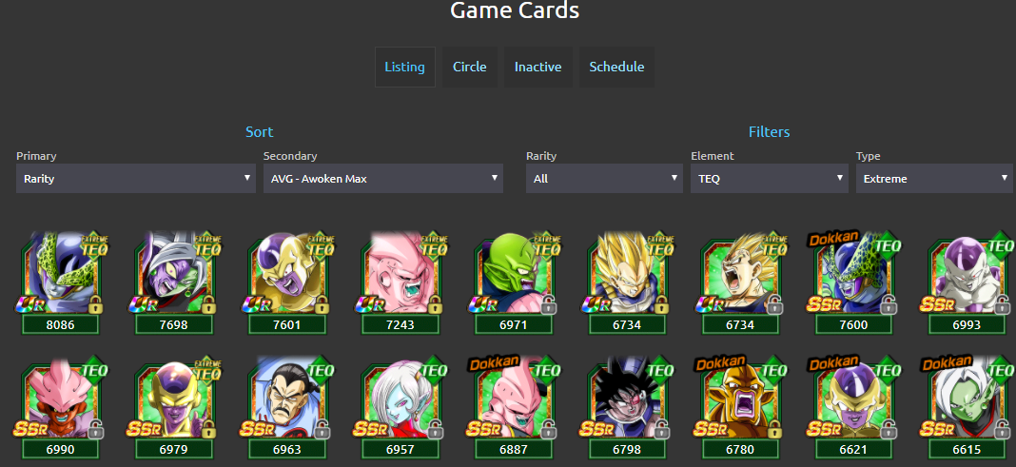
Task: Open the Element filter dropdown showing TEQ
Action: (769, 178)
